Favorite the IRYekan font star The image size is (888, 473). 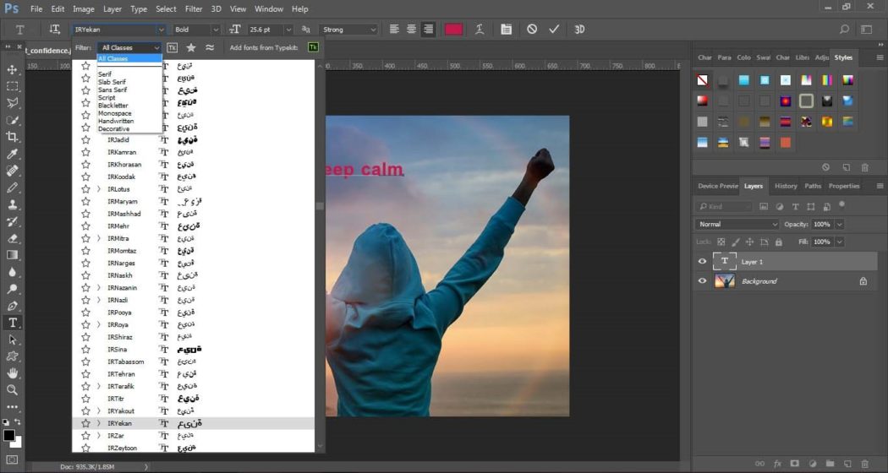tap(85, 423)
